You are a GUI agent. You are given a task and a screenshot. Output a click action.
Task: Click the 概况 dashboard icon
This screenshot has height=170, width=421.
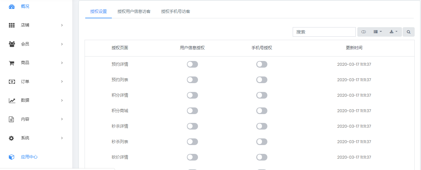(12, 7)
